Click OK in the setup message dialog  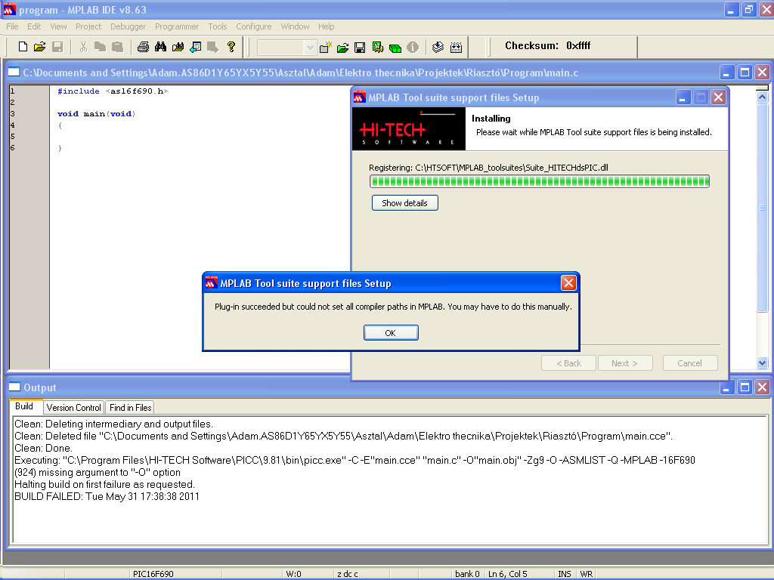(391, 333)
